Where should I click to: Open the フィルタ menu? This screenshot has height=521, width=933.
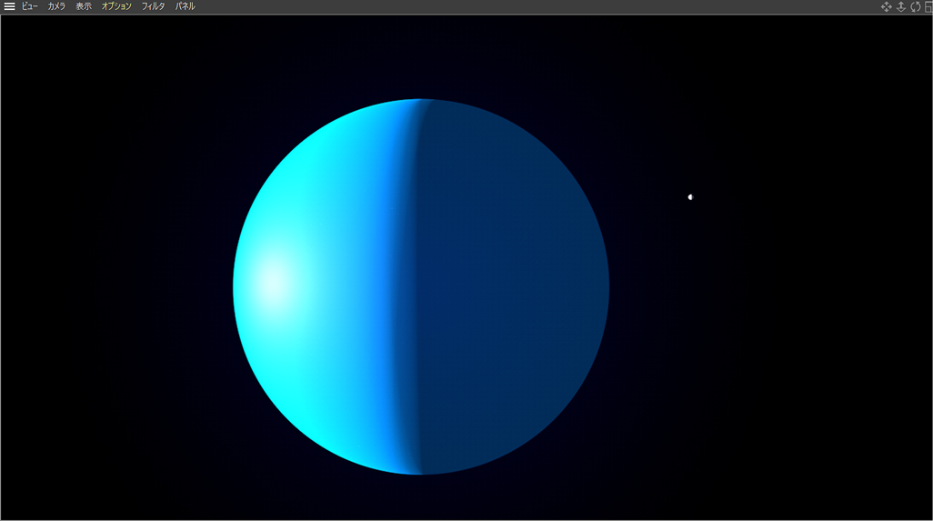pyautogui.click(x=153, y=6)
